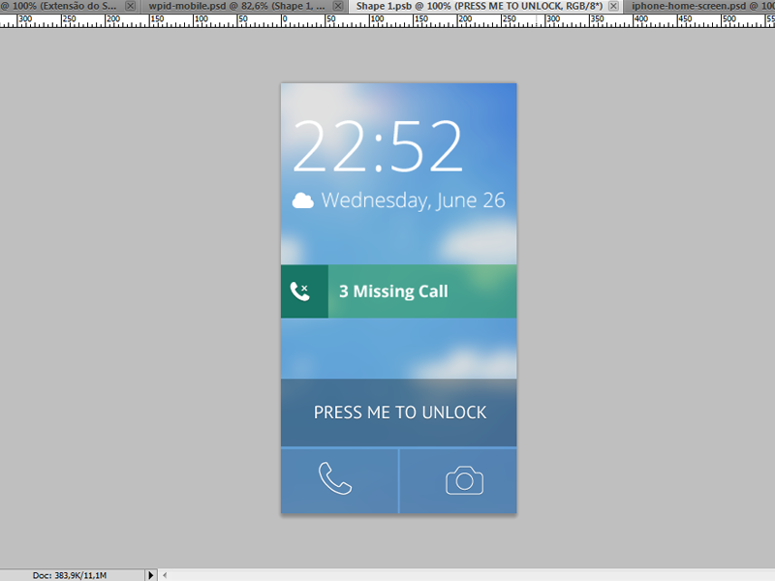Click the horizontal scrollbar left arrow
Viewport: 775px width, 581px height.
click(x=165, y=575)
